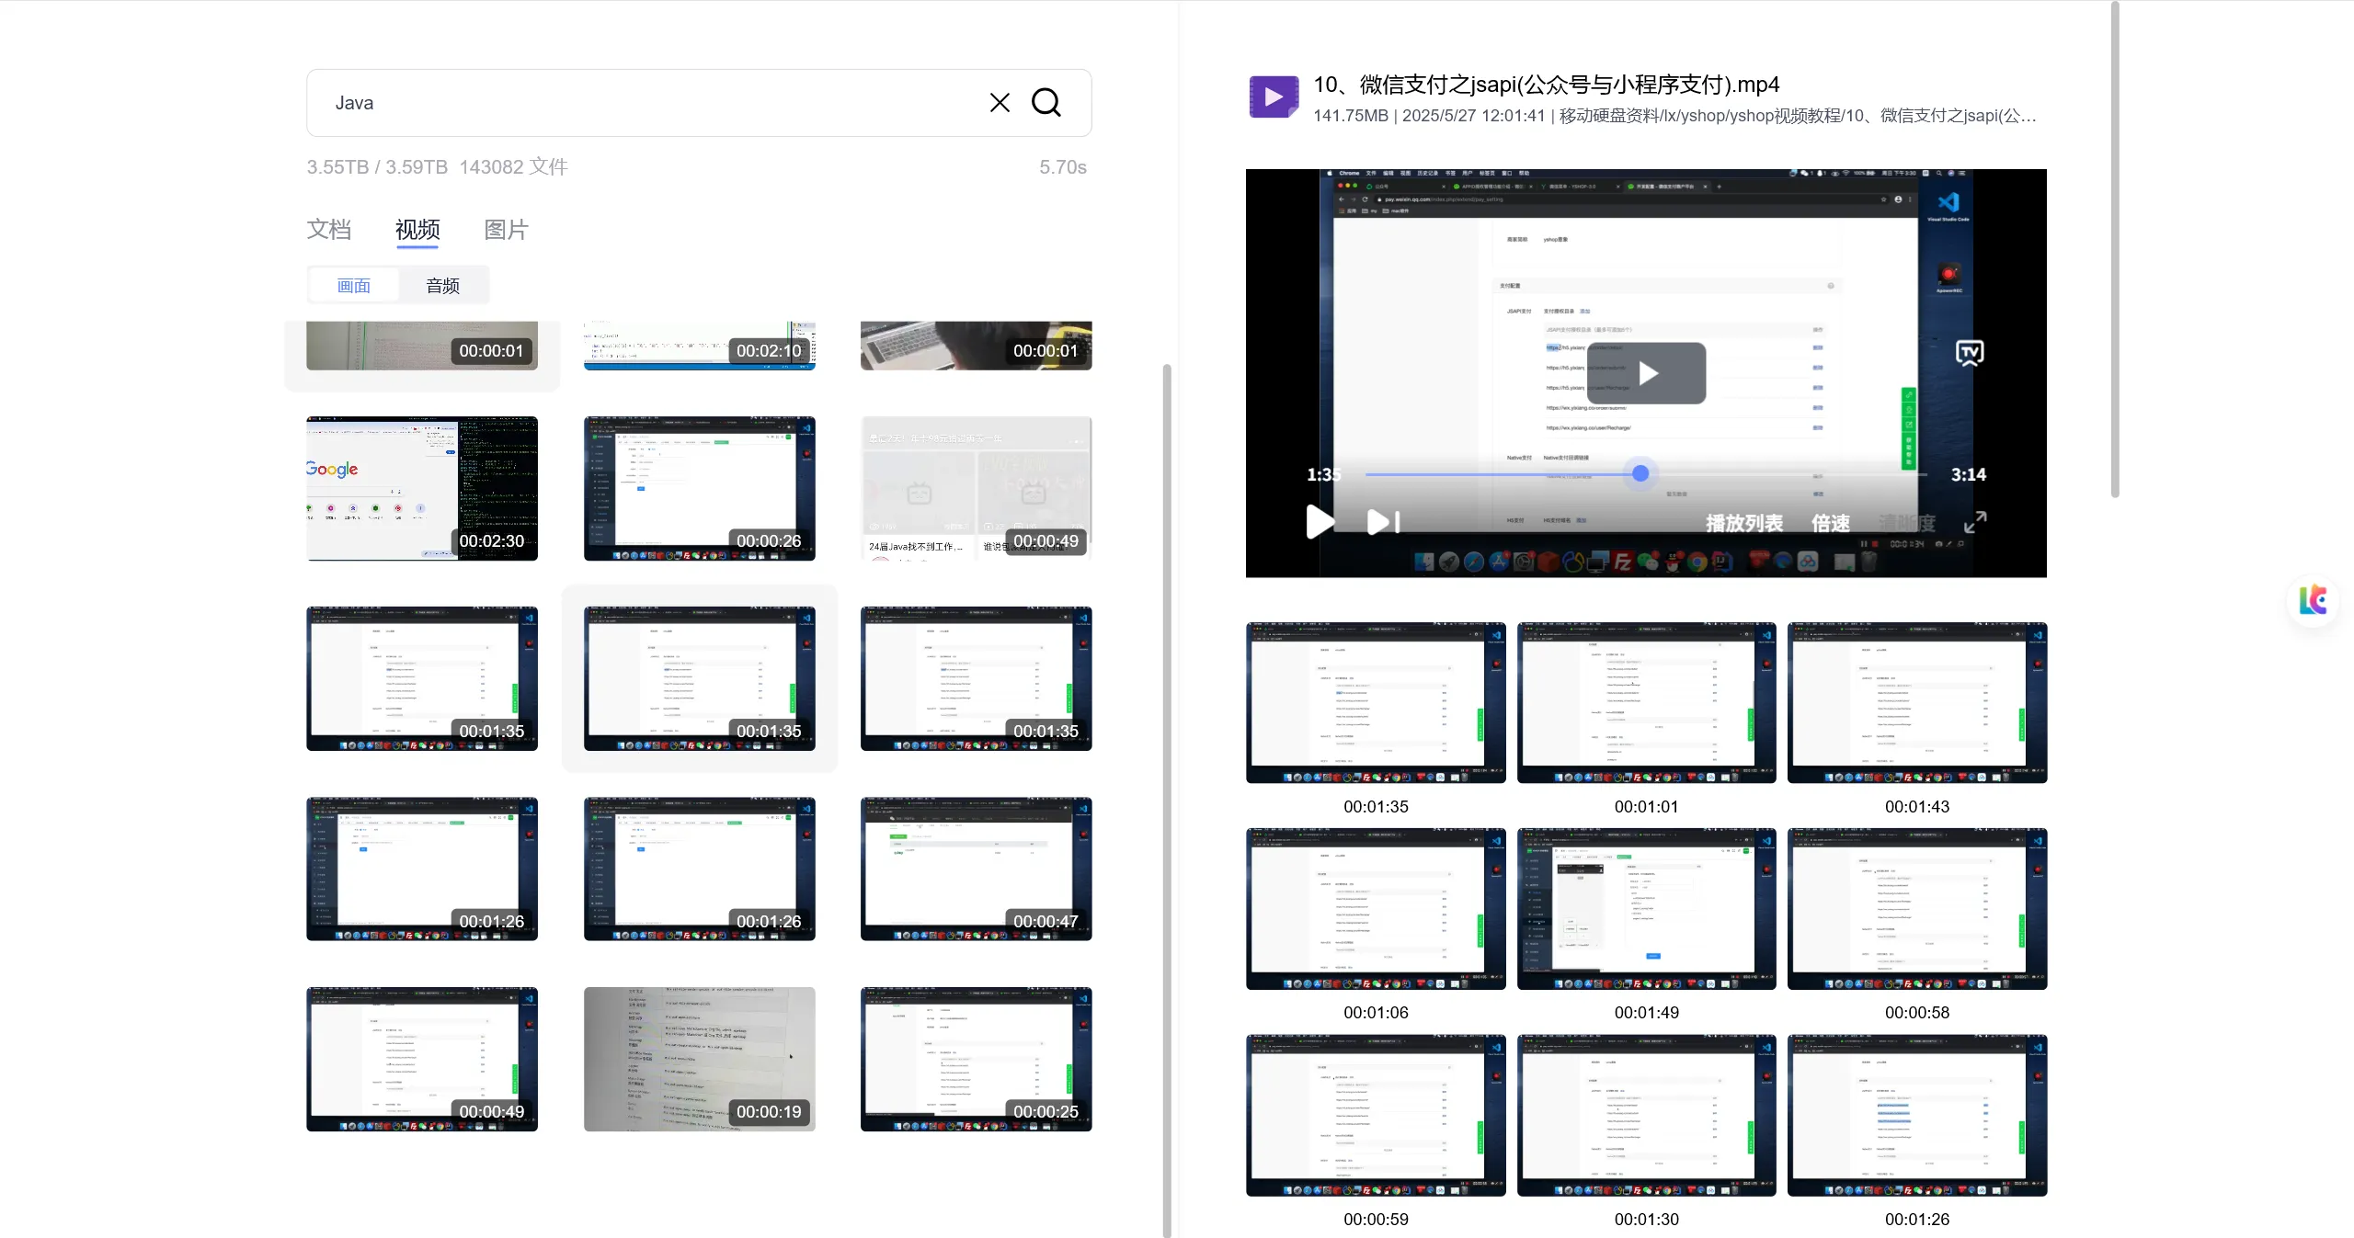Enter fullscreen with the expand icon
Screen dimensions: 2354x1238
pyautogui.click(x=1975, y=522)
